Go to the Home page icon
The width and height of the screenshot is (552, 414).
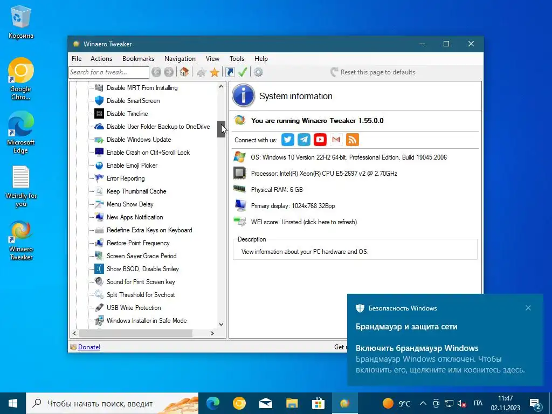point(184,72)
